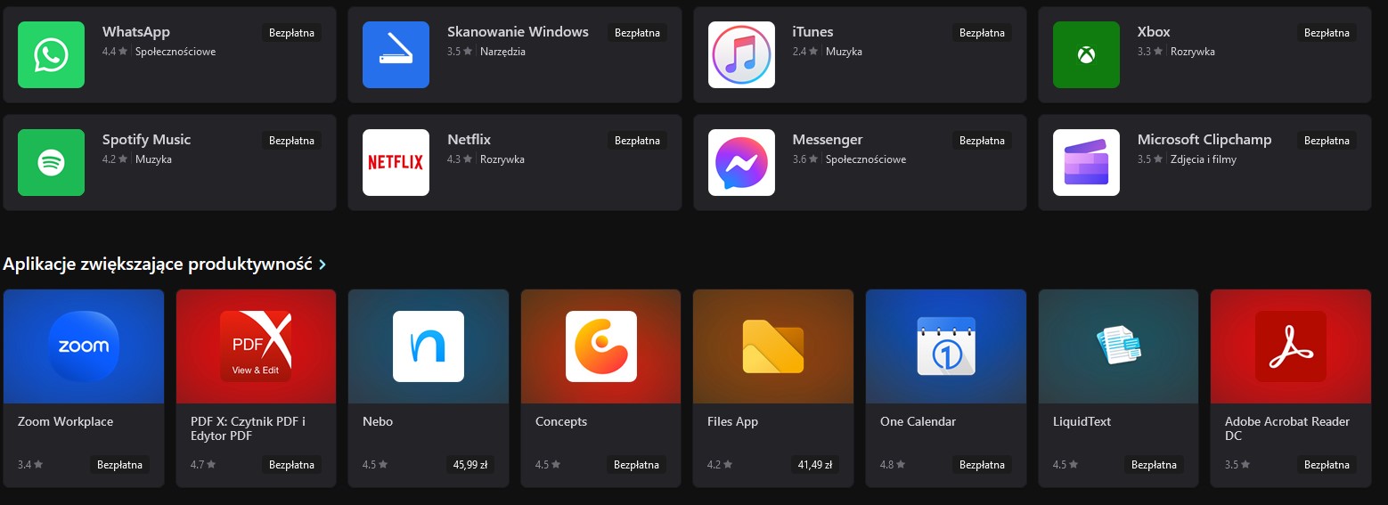Click PDF X's 4.7 star rating
The image size is (1388, 505).
point(203,465)
